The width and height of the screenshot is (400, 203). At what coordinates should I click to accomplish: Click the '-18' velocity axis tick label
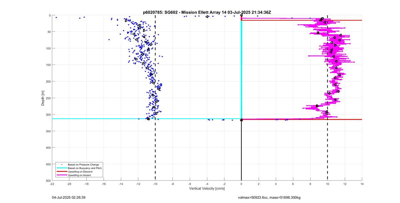[x=86, y=184]
